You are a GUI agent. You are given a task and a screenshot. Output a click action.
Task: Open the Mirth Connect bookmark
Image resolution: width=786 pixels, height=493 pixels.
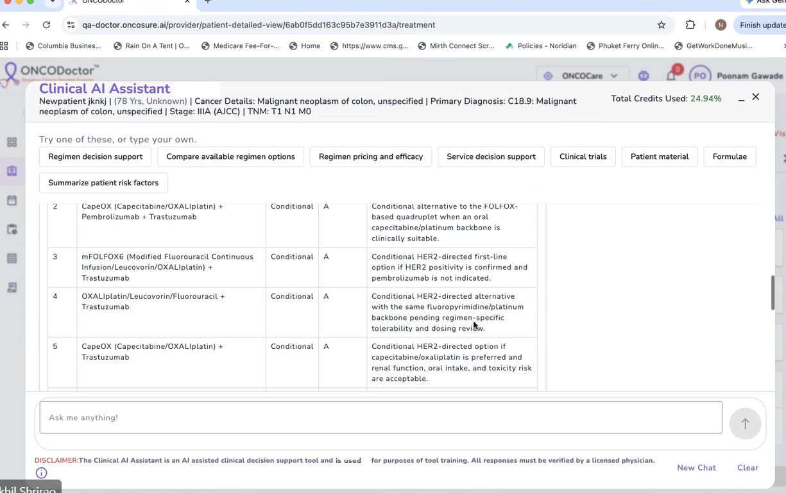pos(456,46)
